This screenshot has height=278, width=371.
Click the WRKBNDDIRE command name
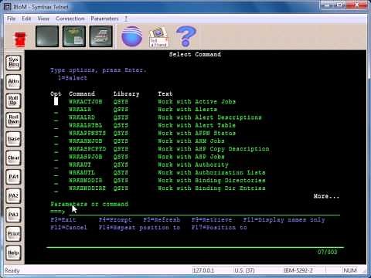(x=87, y=188)
